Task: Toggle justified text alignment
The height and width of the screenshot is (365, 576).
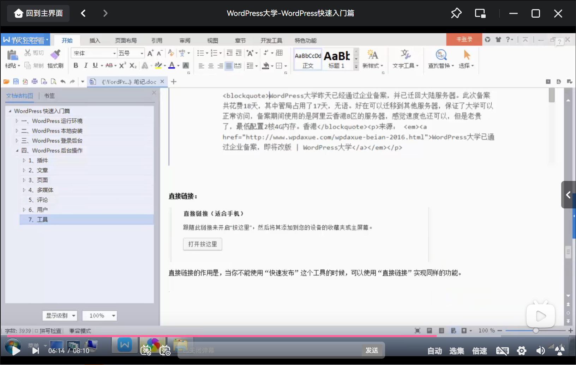Action: (229, 66)
